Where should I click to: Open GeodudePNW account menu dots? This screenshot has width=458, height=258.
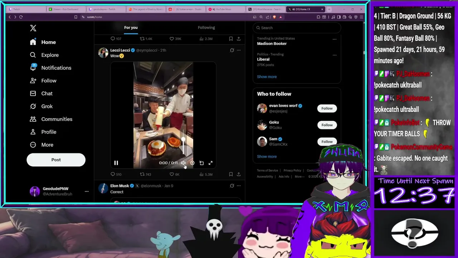[86, 191]
